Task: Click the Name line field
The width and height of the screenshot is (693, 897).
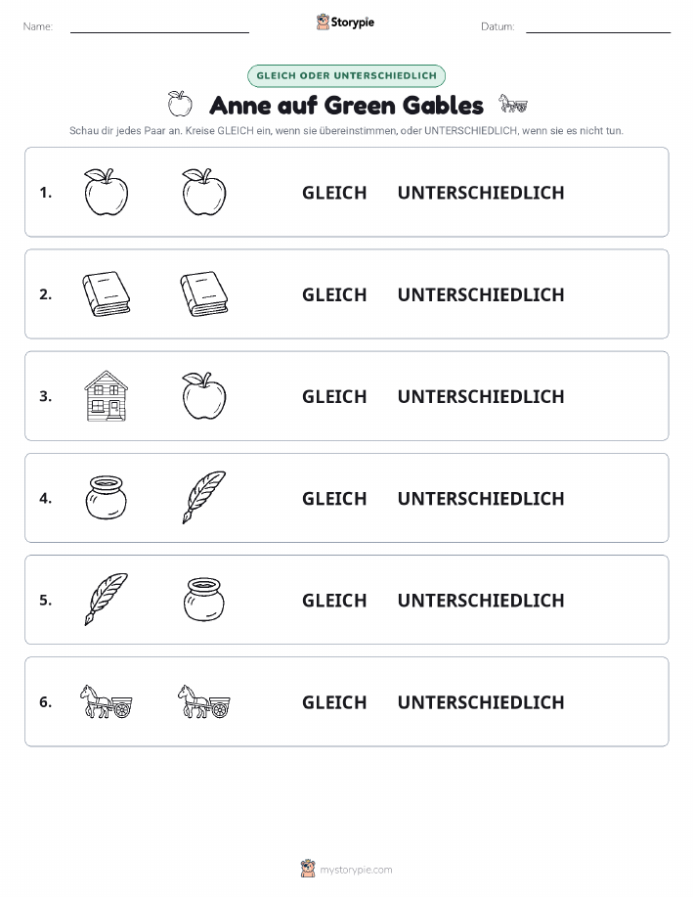Action: click(x=159, y=26)
